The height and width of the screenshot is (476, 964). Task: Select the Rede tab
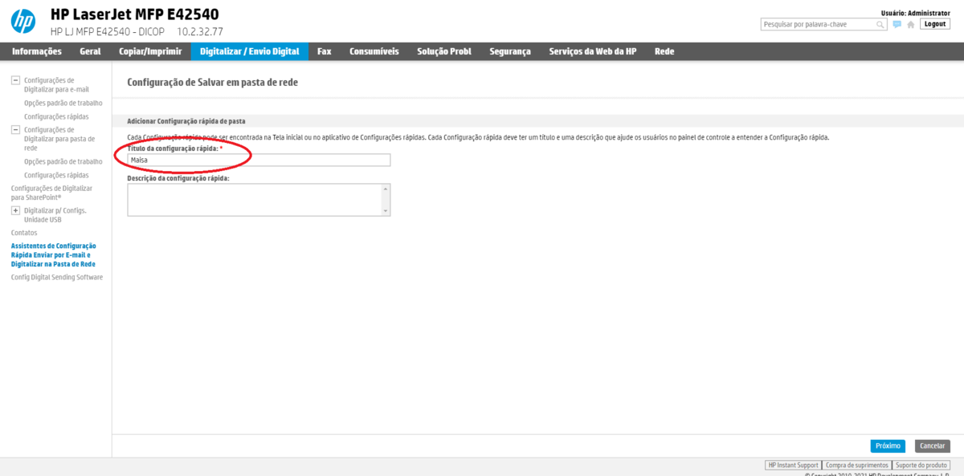coord(664,51)
